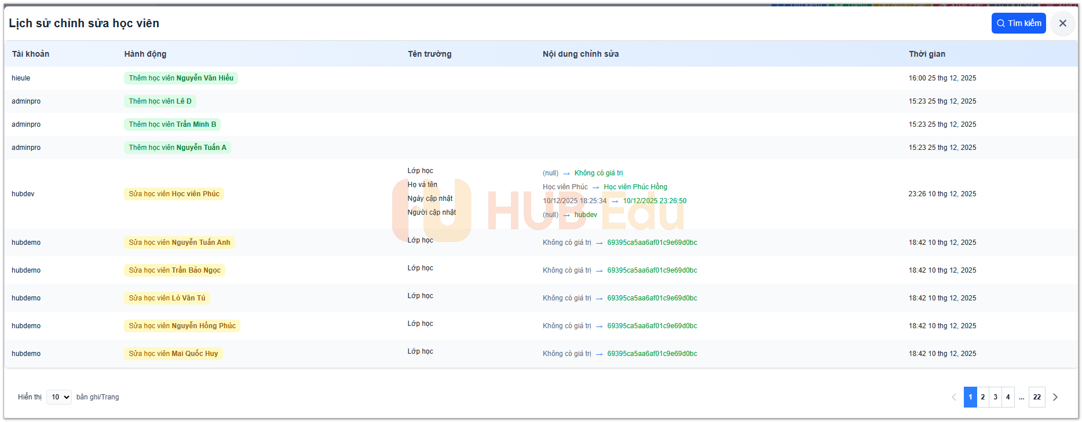Click the Thời gian column header
1082x422 pixels.
927,54
